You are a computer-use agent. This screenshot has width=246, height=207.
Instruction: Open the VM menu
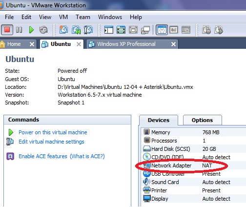[x=63, y=17]
